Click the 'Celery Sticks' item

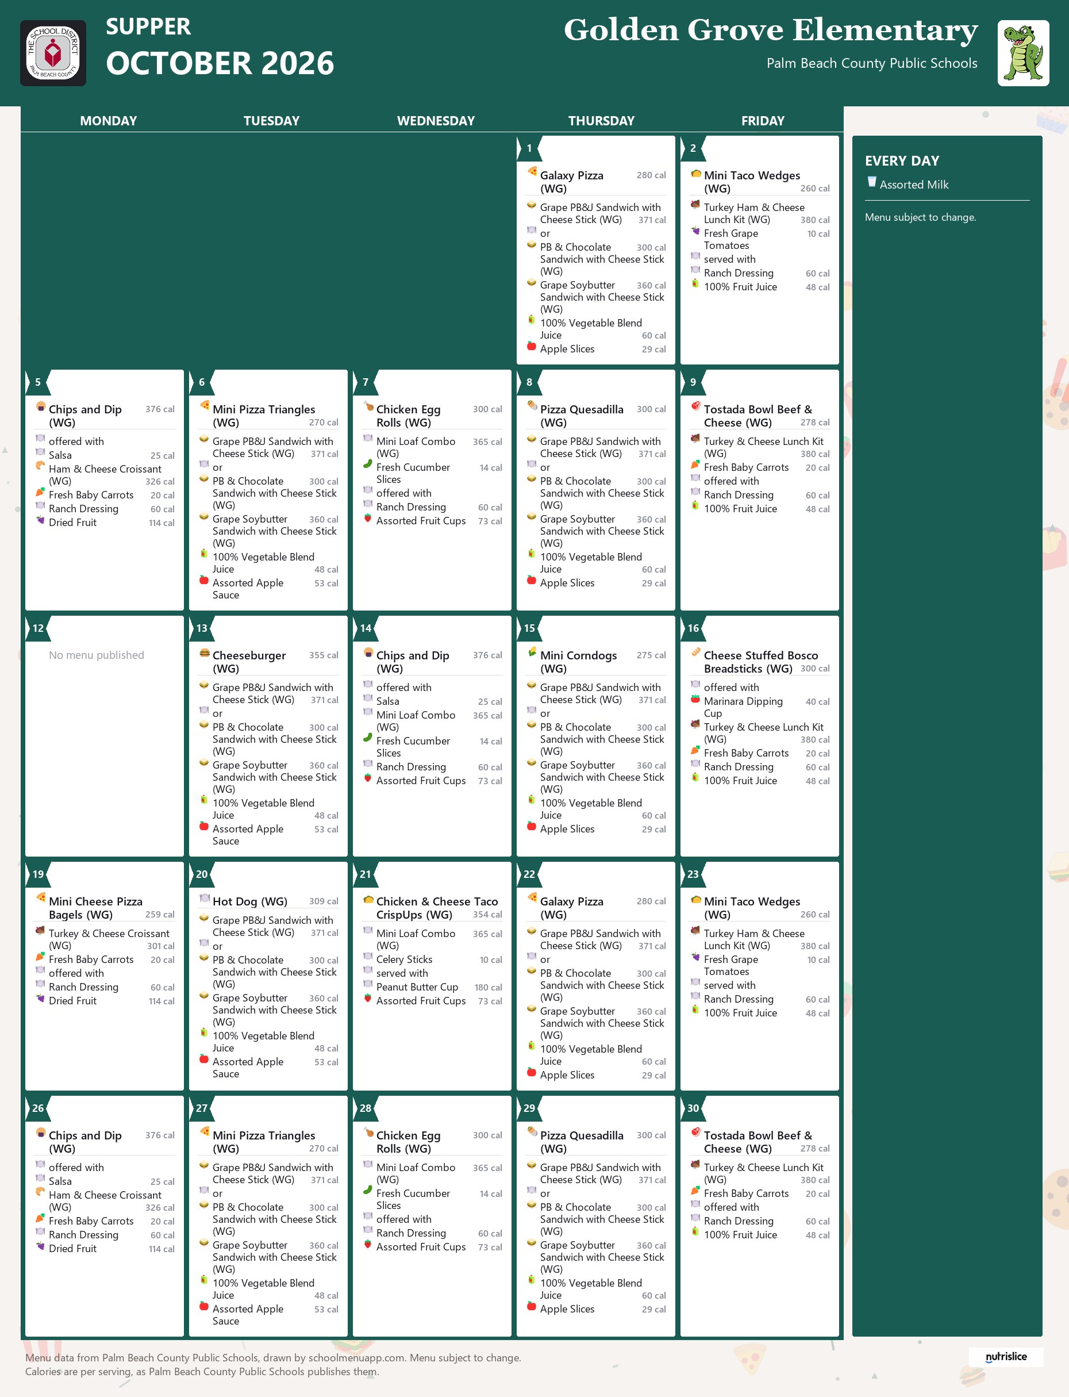coord(404,959)
